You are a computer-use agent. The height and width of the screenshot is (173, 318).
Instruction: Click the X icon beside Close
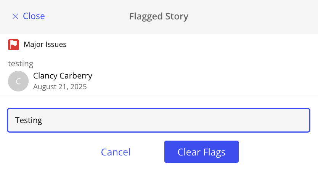pos(15,16)
